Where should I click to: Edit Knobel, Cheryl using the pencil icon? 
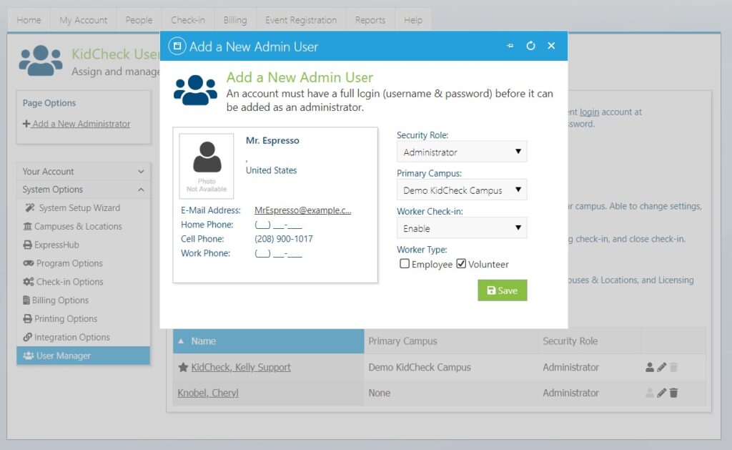661,393
